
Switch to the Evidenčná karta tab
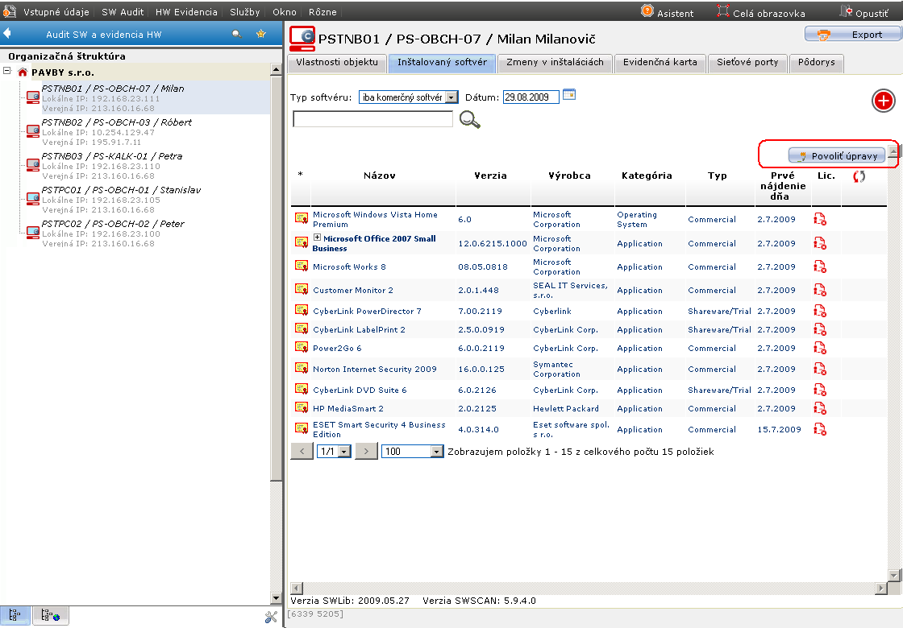click(660, 62)
